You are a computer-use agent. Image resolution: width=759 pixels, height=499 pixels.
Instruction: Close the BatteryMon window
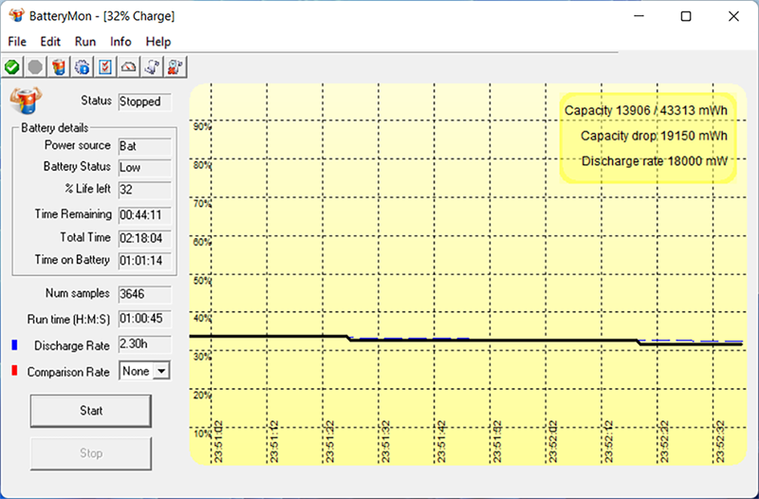tap(733, 16)
